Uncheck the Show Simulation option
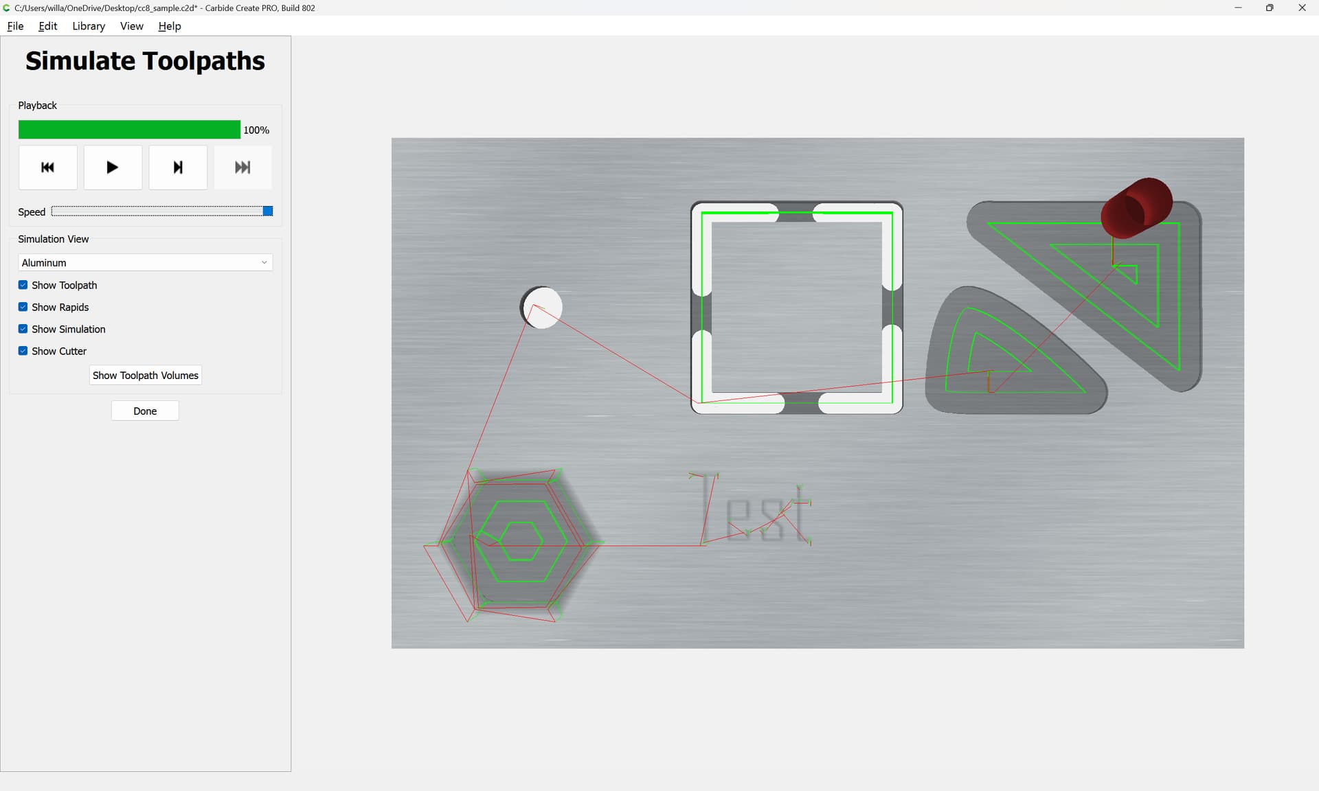The image size is (1319, 791). 23,329
